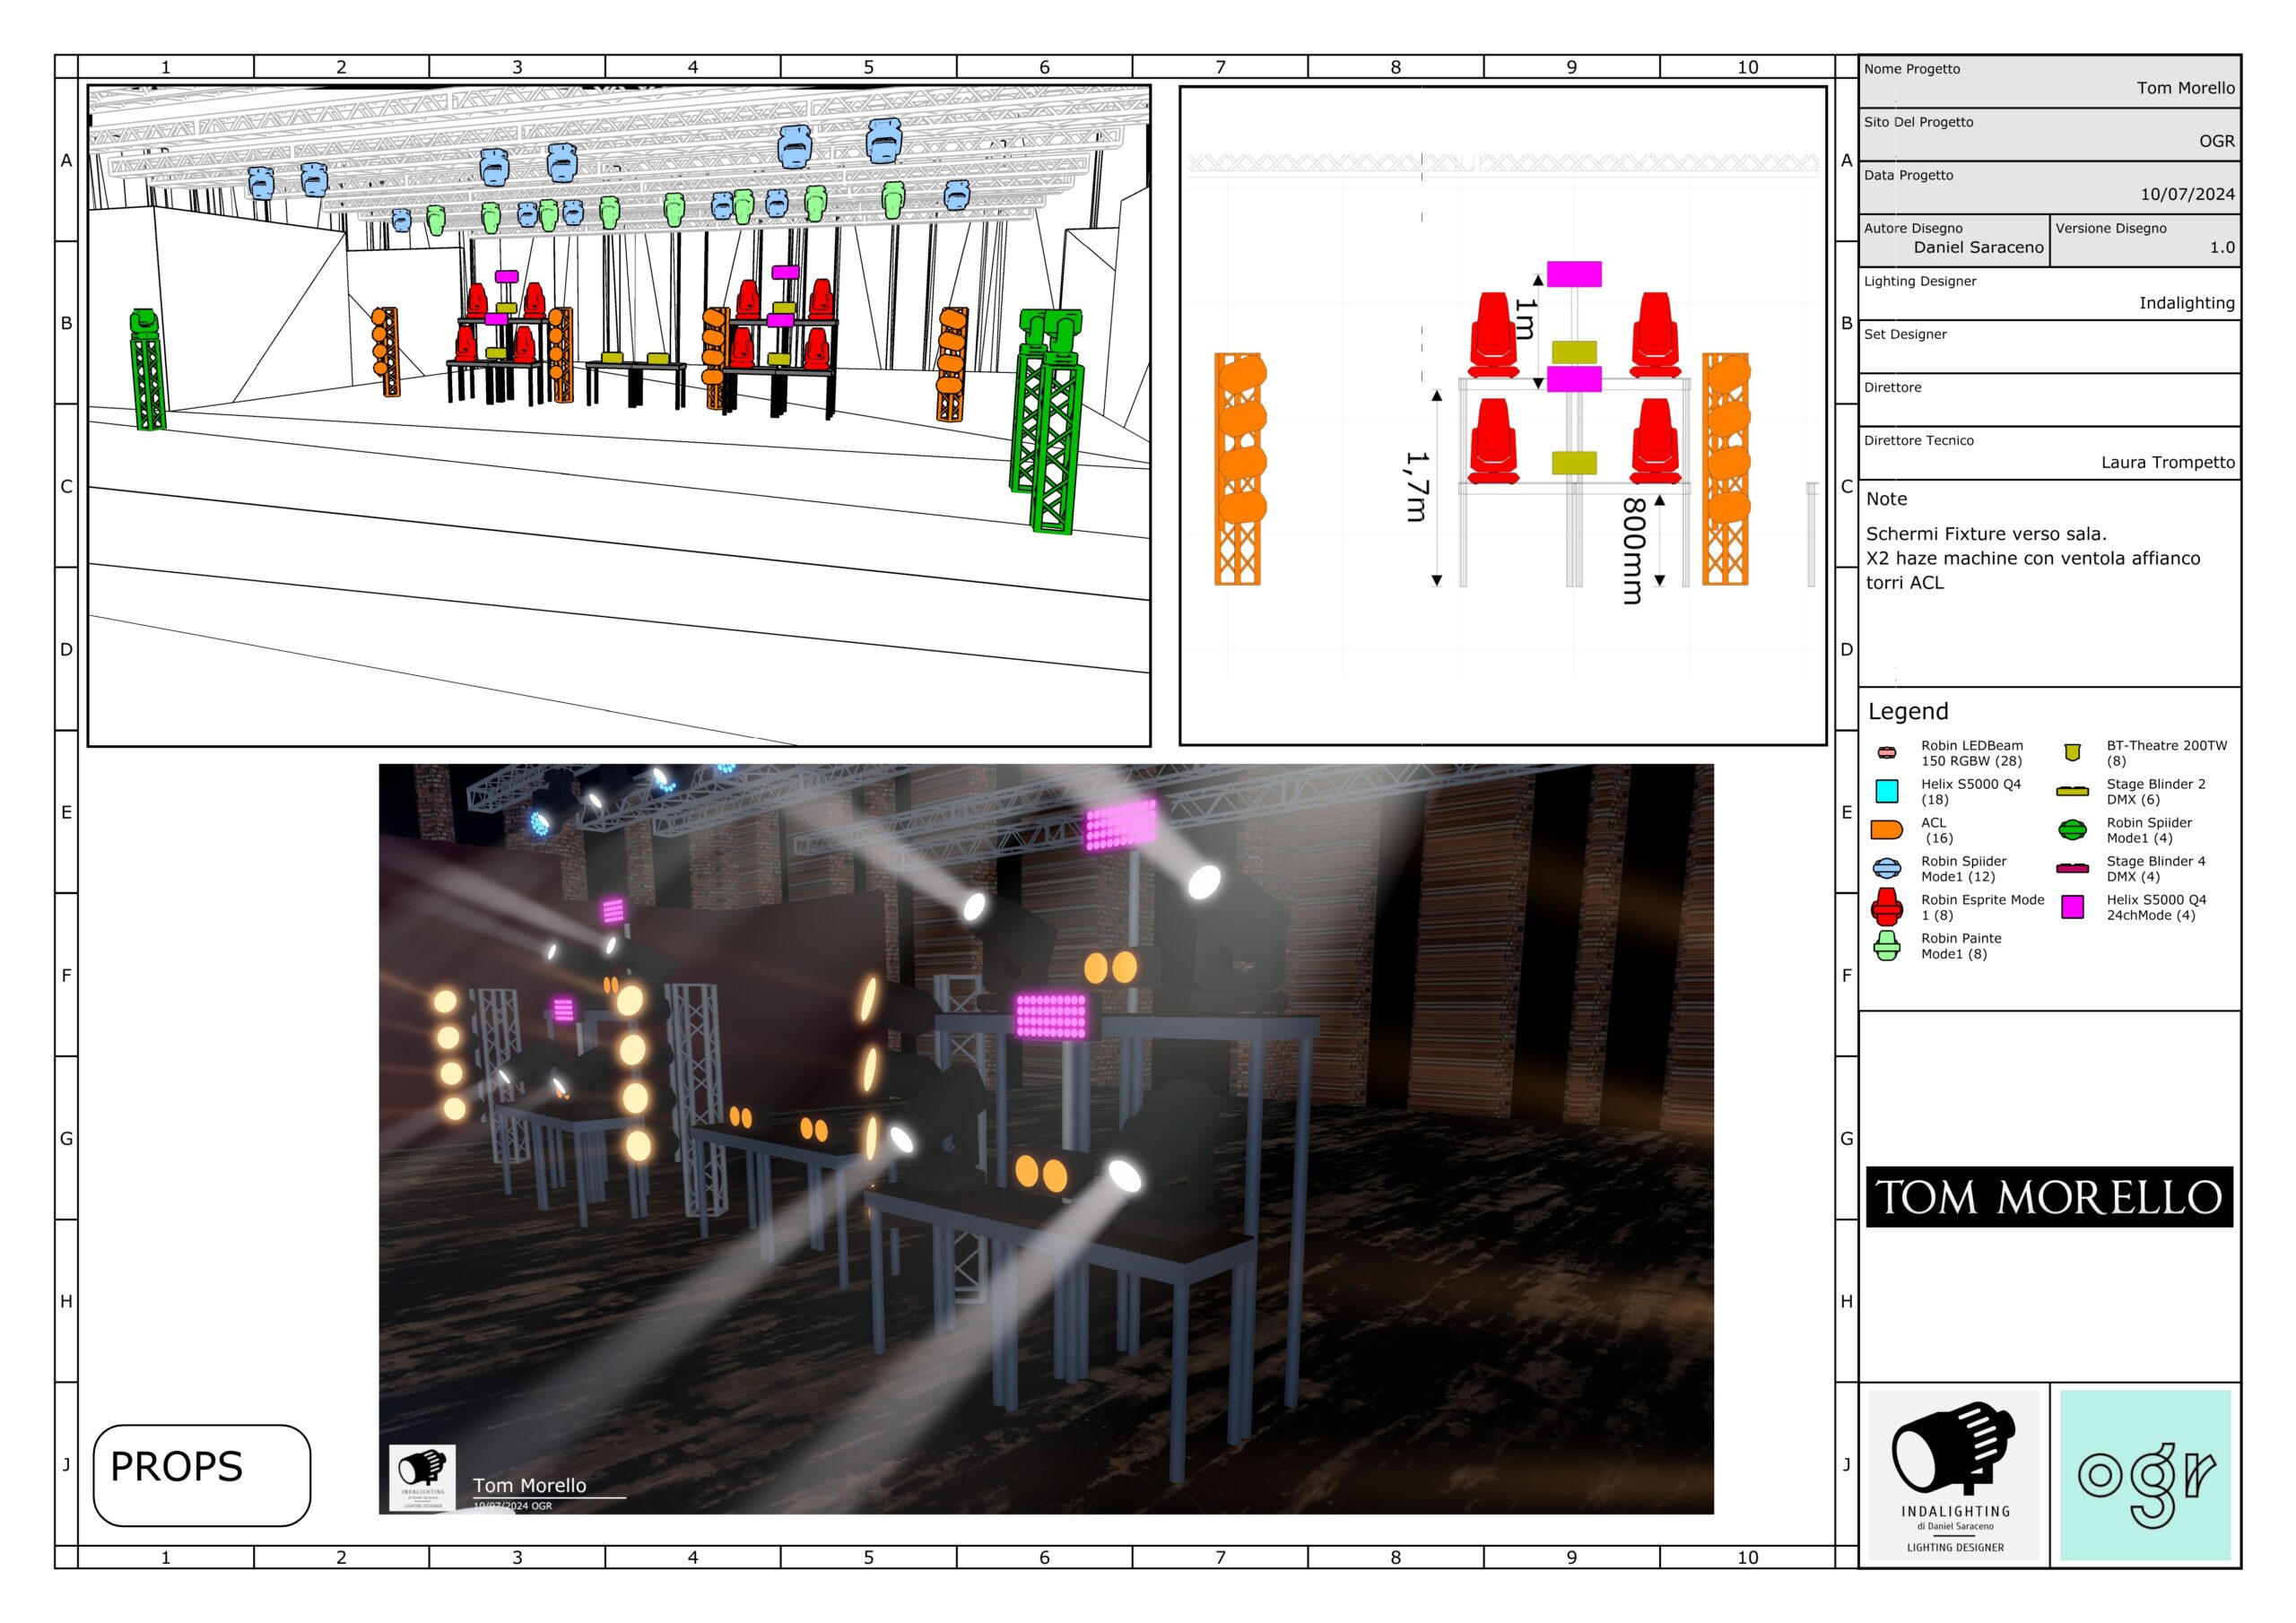
Task: Click the PROPS sheet title box
Action: 202,1474
